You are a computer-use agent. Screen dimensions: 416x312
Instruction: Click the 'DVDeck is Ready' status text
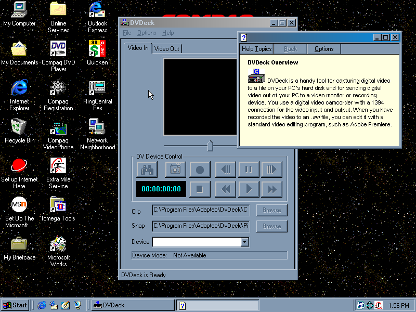[x=144, y=275]
